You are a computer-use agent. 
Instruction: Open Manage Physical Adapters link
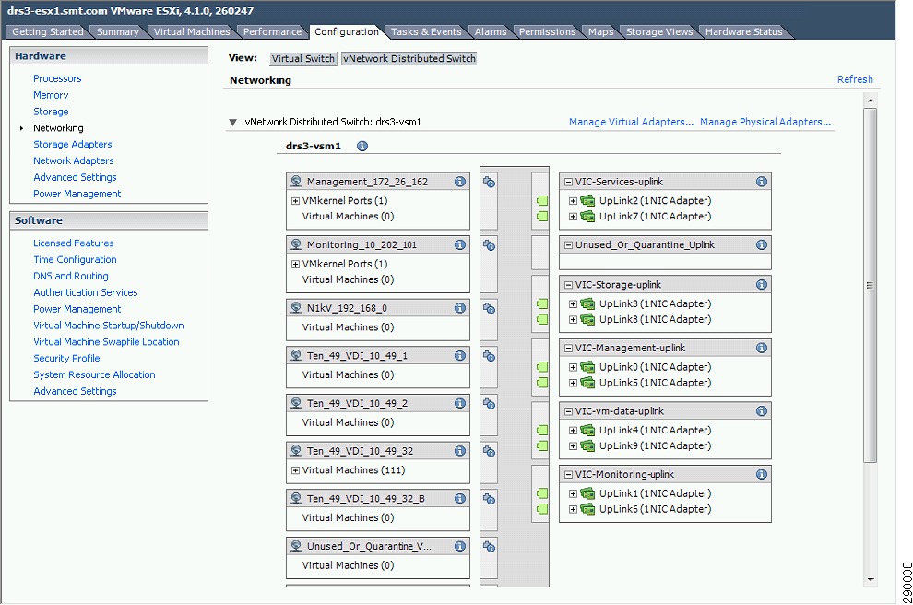pos(765,123)
